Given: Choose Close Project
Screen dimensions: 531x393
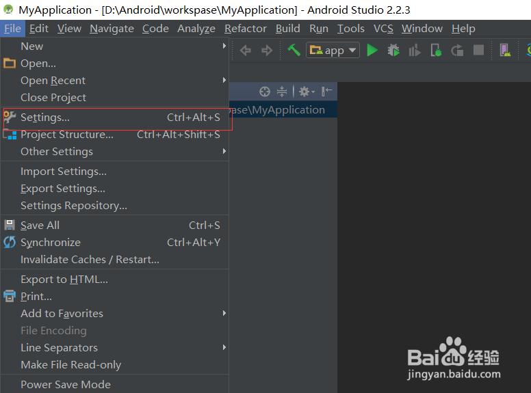Looking at the screenshot, I should point(114,98).
